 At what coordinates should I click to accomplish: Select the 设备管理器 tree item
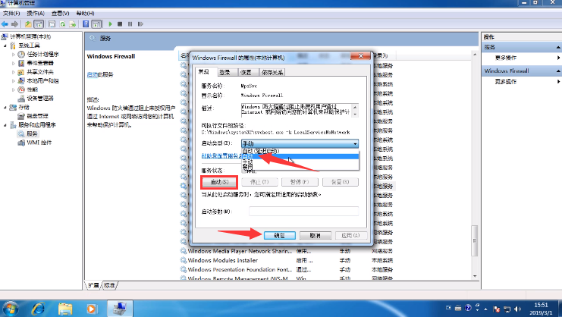click(x=40, y=99)
